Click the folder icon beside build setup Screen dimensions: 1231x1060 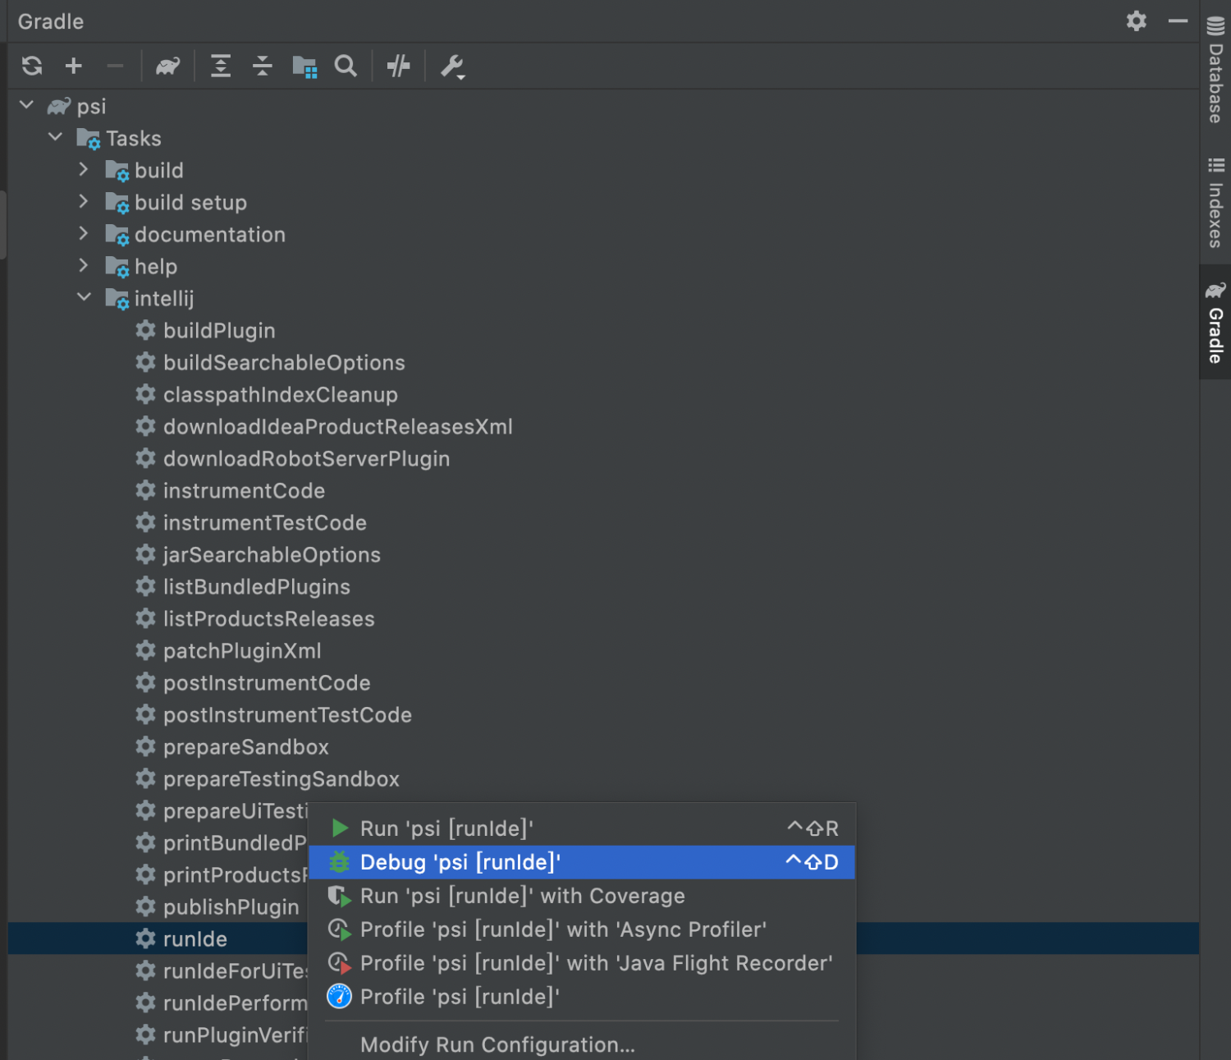tap(117, 203)
